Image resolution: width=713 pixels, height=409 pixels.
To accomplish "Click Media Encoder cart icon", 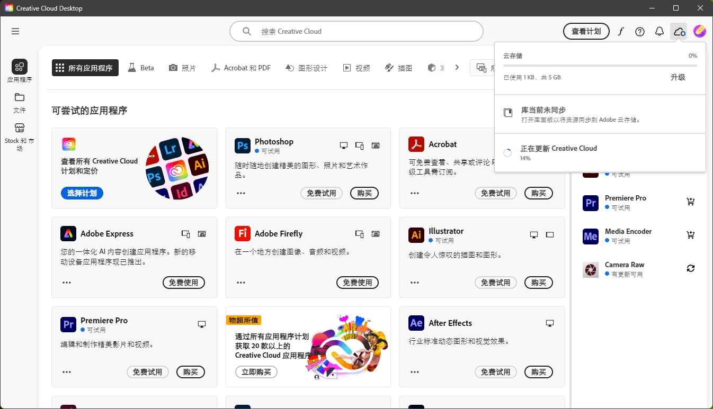I will [x=690, y=235].
